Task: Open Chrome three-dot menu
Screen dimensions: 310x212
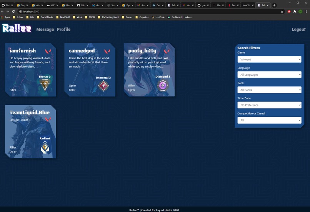Action: [x=306, y=12]
